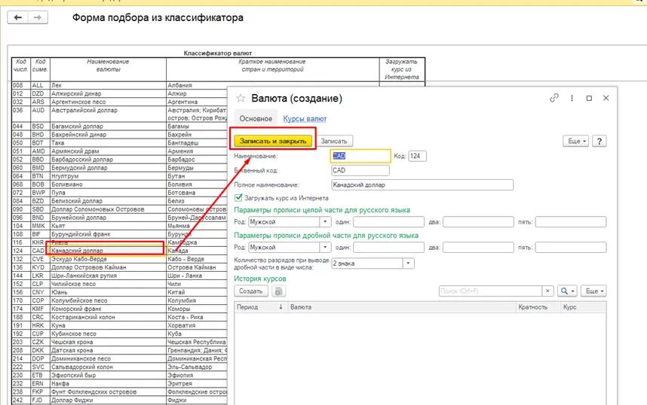Clear search field with X icon
The height and width of the screenshot is (405, 647).
[547, 291]
